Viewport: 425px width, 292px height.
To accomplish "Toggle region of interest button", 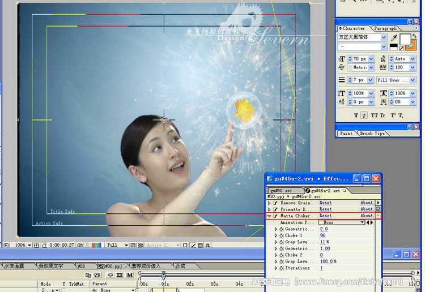I will (x=133, y=245).
